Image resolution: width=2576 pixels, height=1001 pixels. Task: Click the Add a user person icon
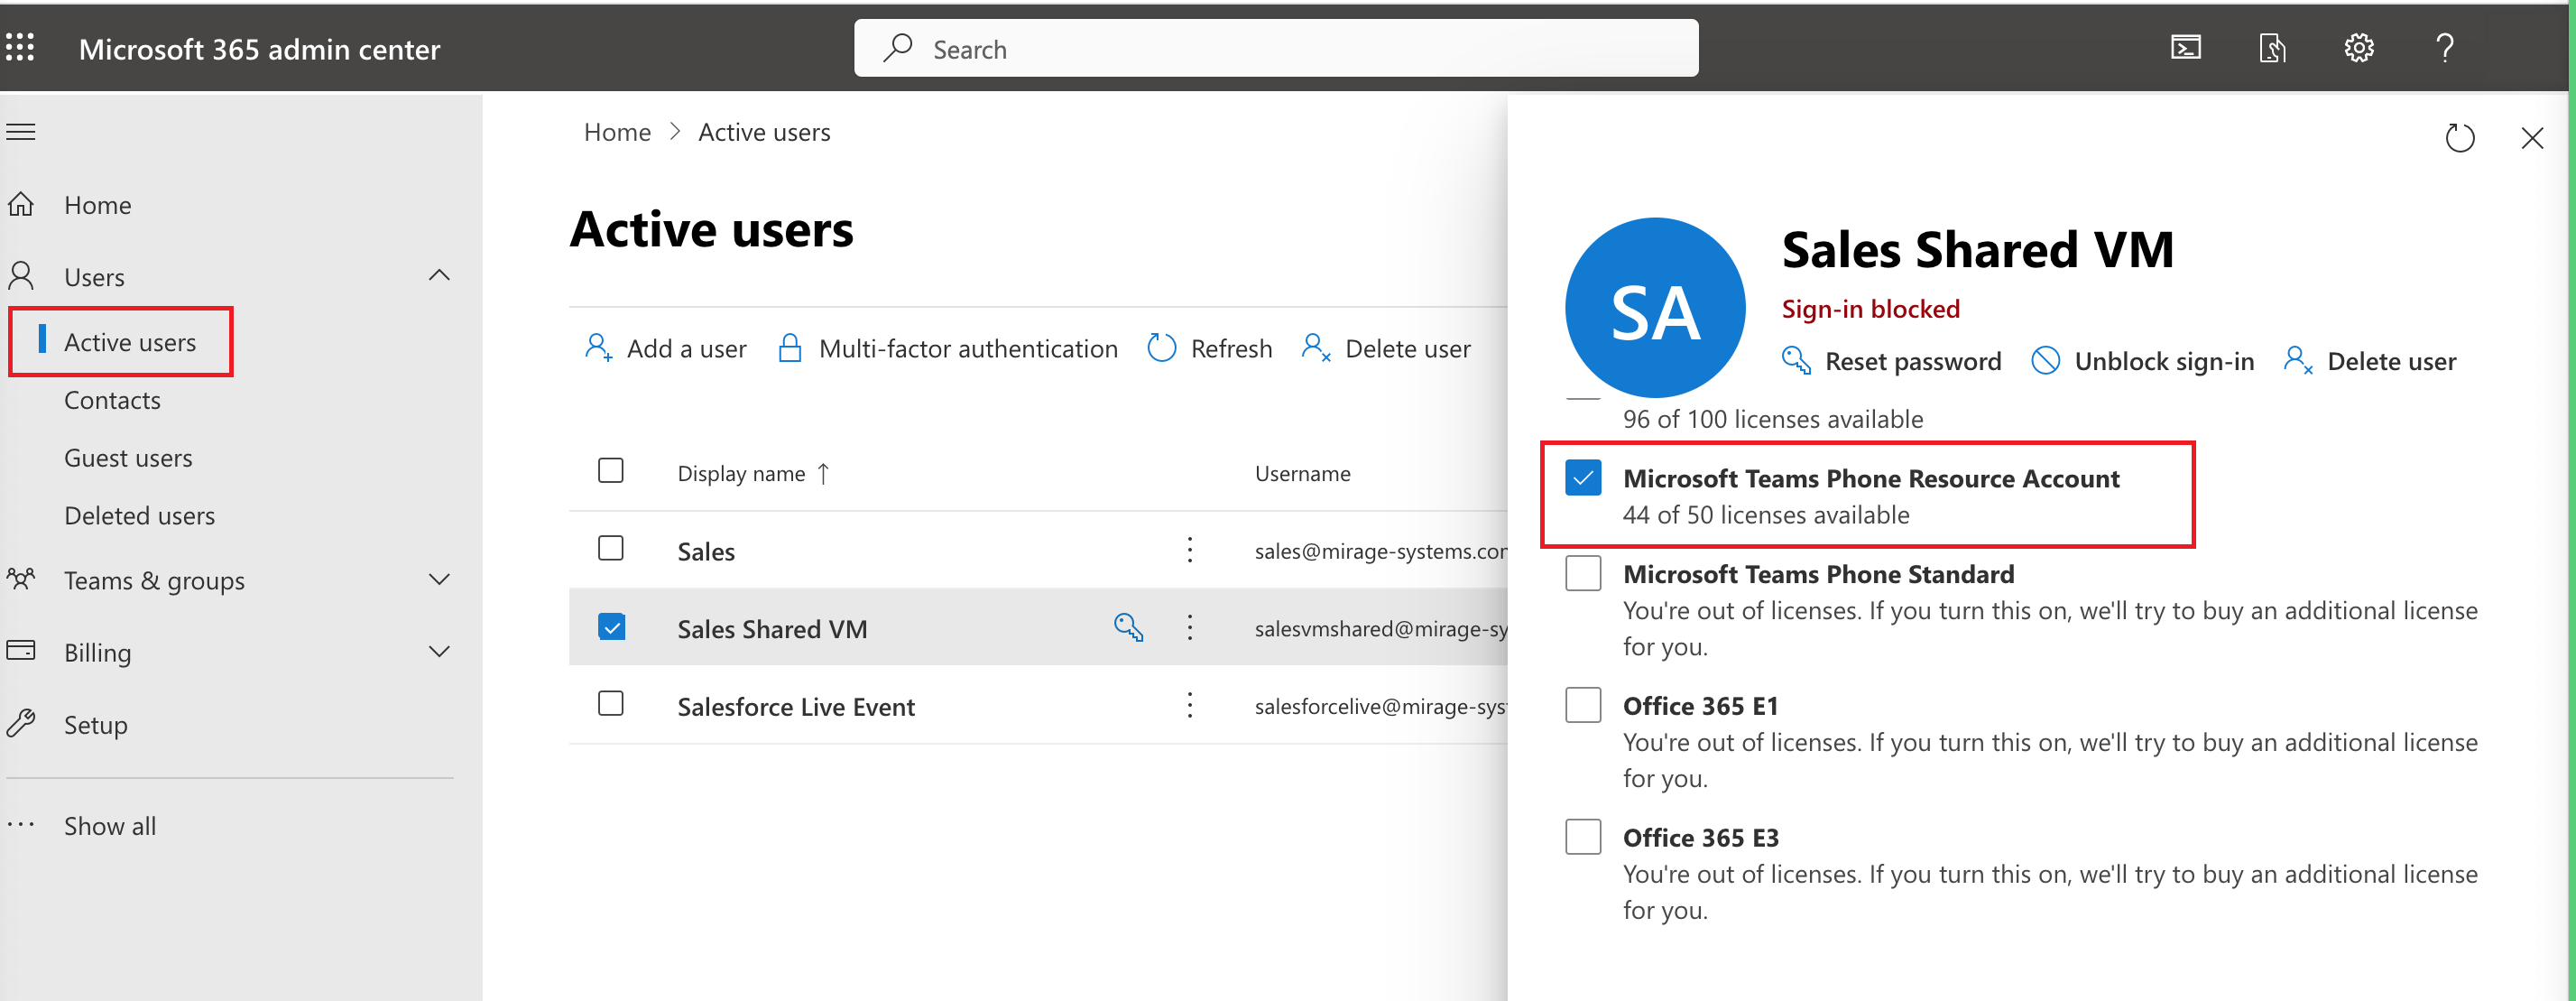coord(598,348)
